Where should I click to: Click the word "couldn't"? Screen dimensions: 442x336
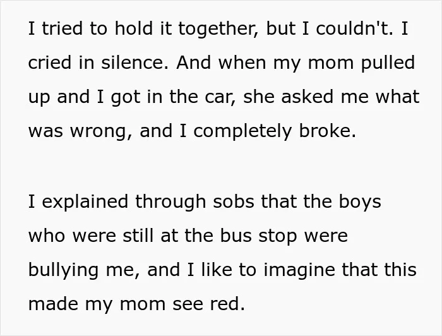pos(351,28)
